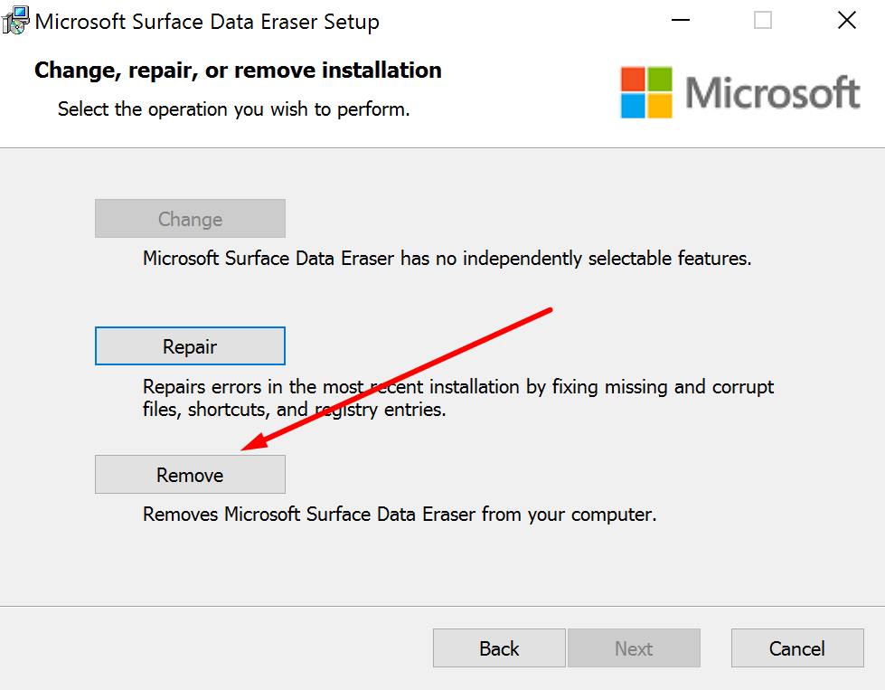The image size is (885, 690).
Task: Click the Microsoft Surface Data Eraser Setup title text
Action: (x=206, y=22)
